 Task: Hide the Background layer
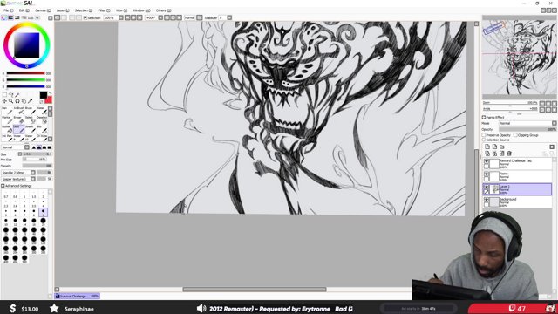point(487,200)
